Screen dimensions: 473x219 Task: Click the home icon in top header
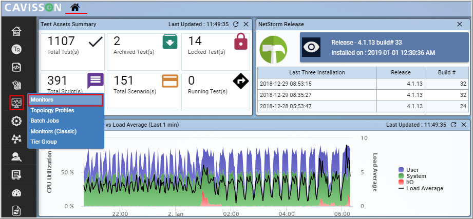pos(75,7)
